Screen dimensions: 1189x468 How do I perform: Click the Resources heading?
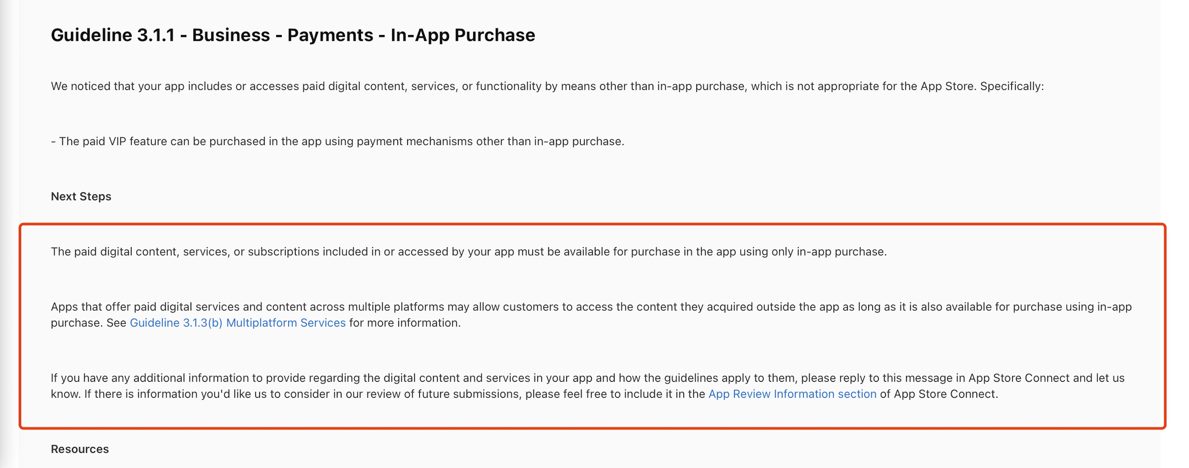pos(79,449)
